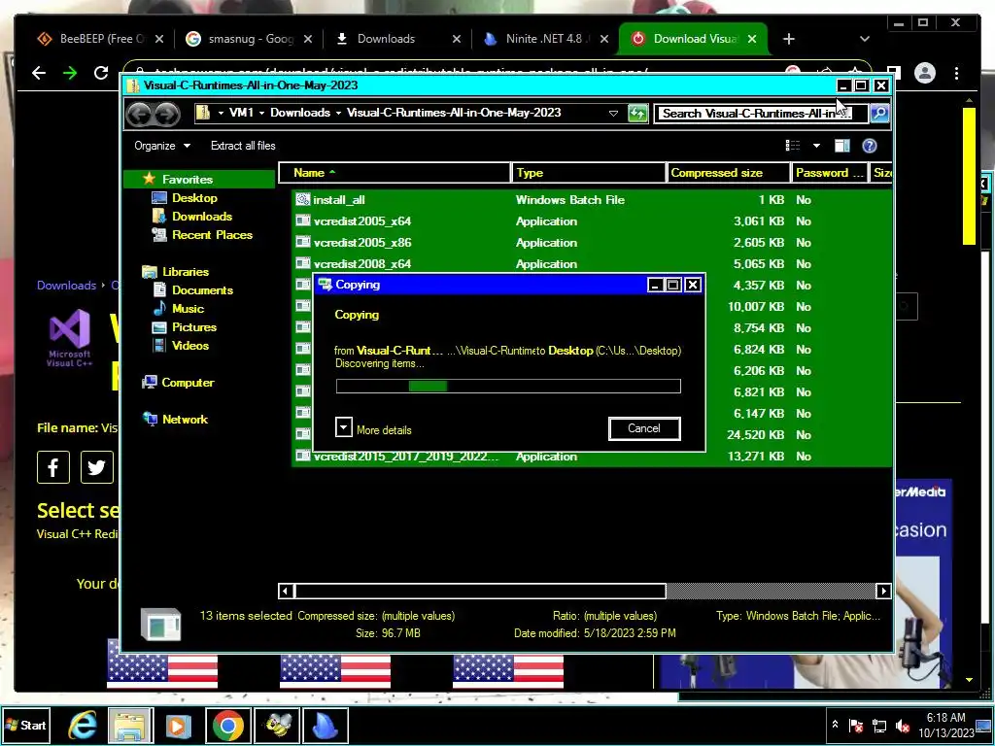
Task: Click the Explorer Back navigation arrow
Action: [139, 115]
